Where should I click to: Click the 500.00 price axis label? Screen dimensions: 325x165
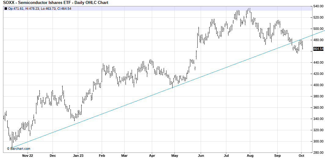coord(318,29)
